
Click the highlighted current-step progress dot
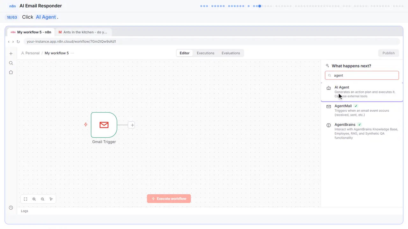click(x=260, y=6)
